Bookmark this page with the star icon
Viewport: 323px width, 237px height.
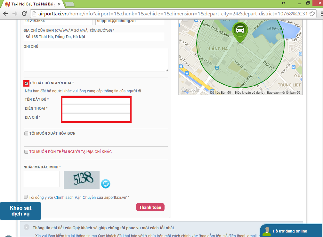312,14
